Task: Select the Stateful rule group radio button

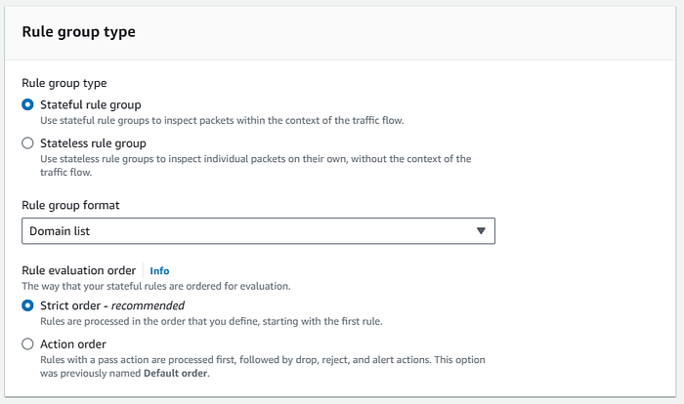Action: [x=28, y=103]
